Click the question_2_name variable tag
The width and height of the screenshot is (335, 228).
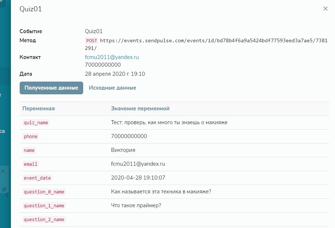(x=44, y=220)
